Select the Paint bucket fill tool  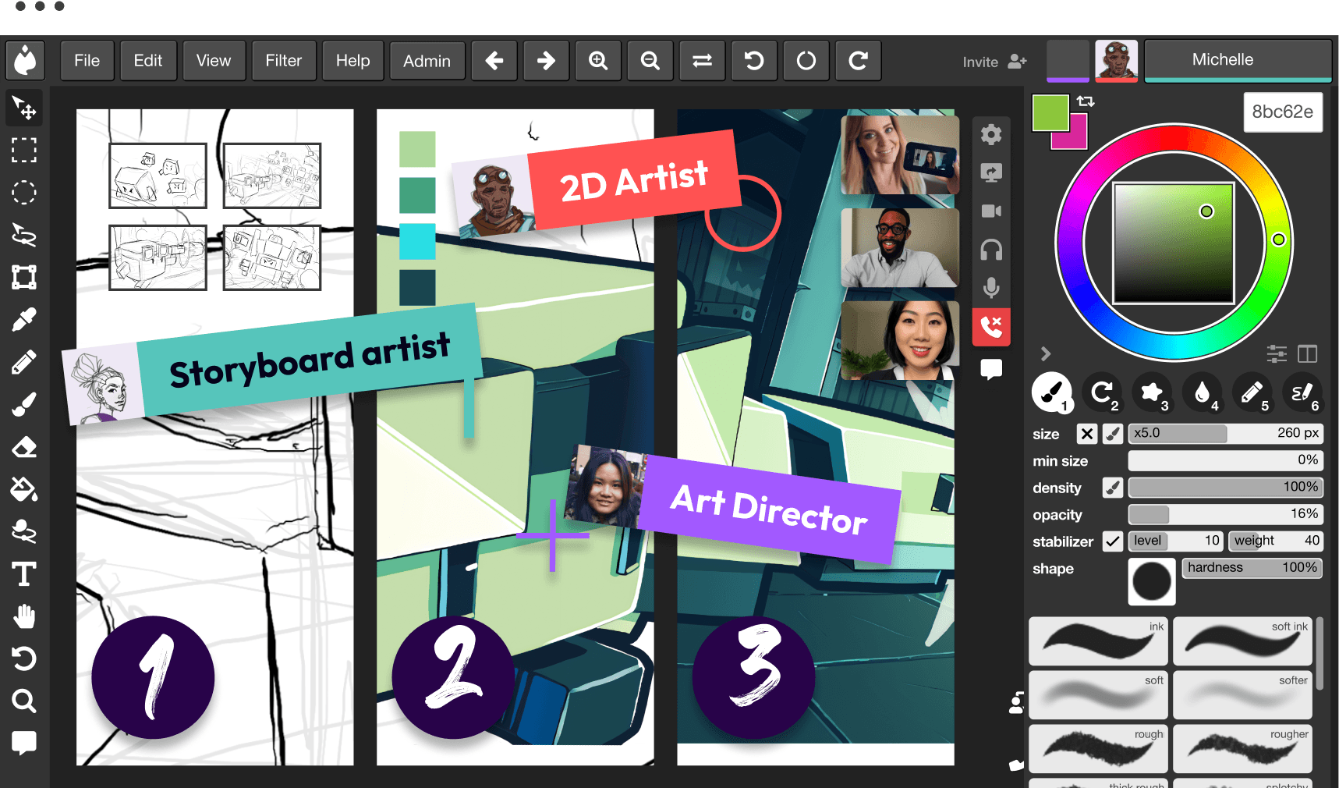pyautogui.click(x=24, y=489)
